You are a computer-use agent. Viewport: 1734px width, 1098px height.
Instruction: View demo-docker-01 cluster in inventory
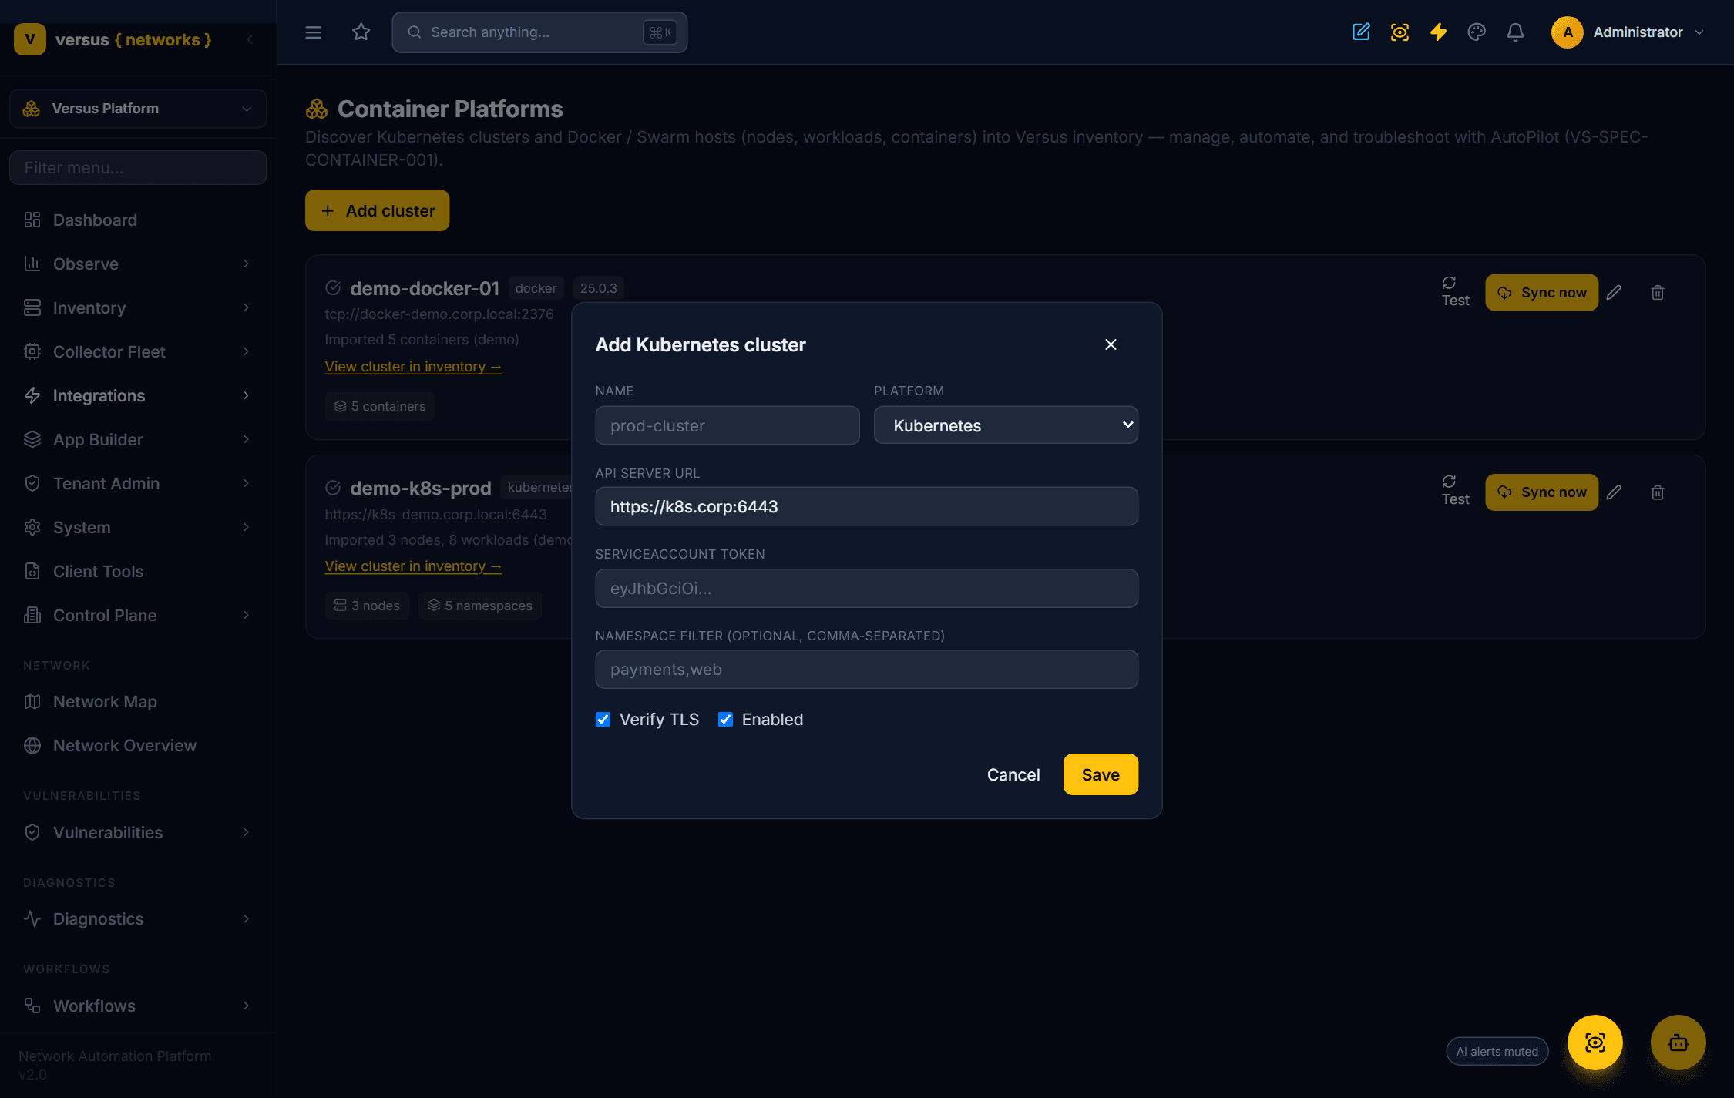(x=413, y=367)
